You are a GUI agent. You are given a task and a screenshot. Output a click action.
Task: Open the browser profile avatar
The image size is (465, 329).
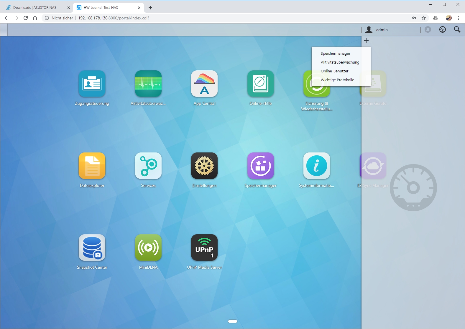(449, 18)
